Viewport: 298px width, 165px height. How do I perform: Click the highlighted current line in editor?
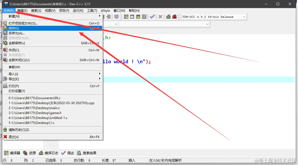coord(199,79)
